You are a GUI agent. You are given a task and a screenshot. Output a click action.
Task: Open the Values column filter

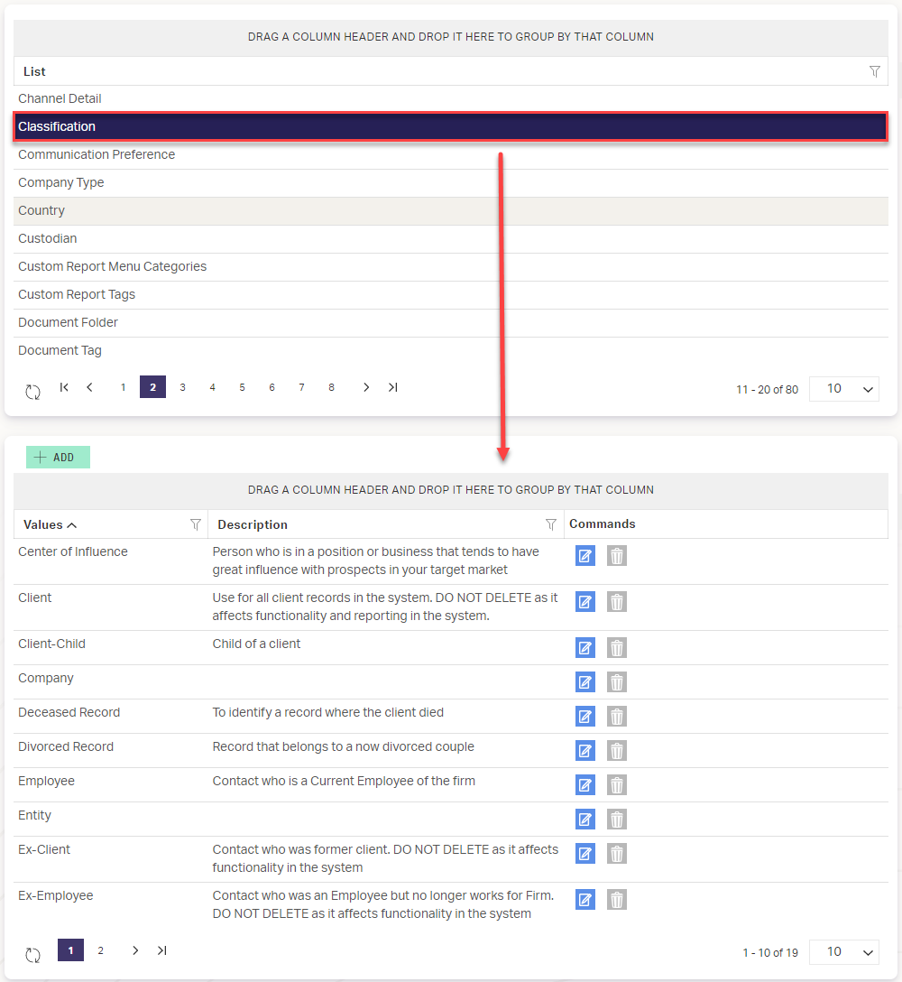[196, 524]
